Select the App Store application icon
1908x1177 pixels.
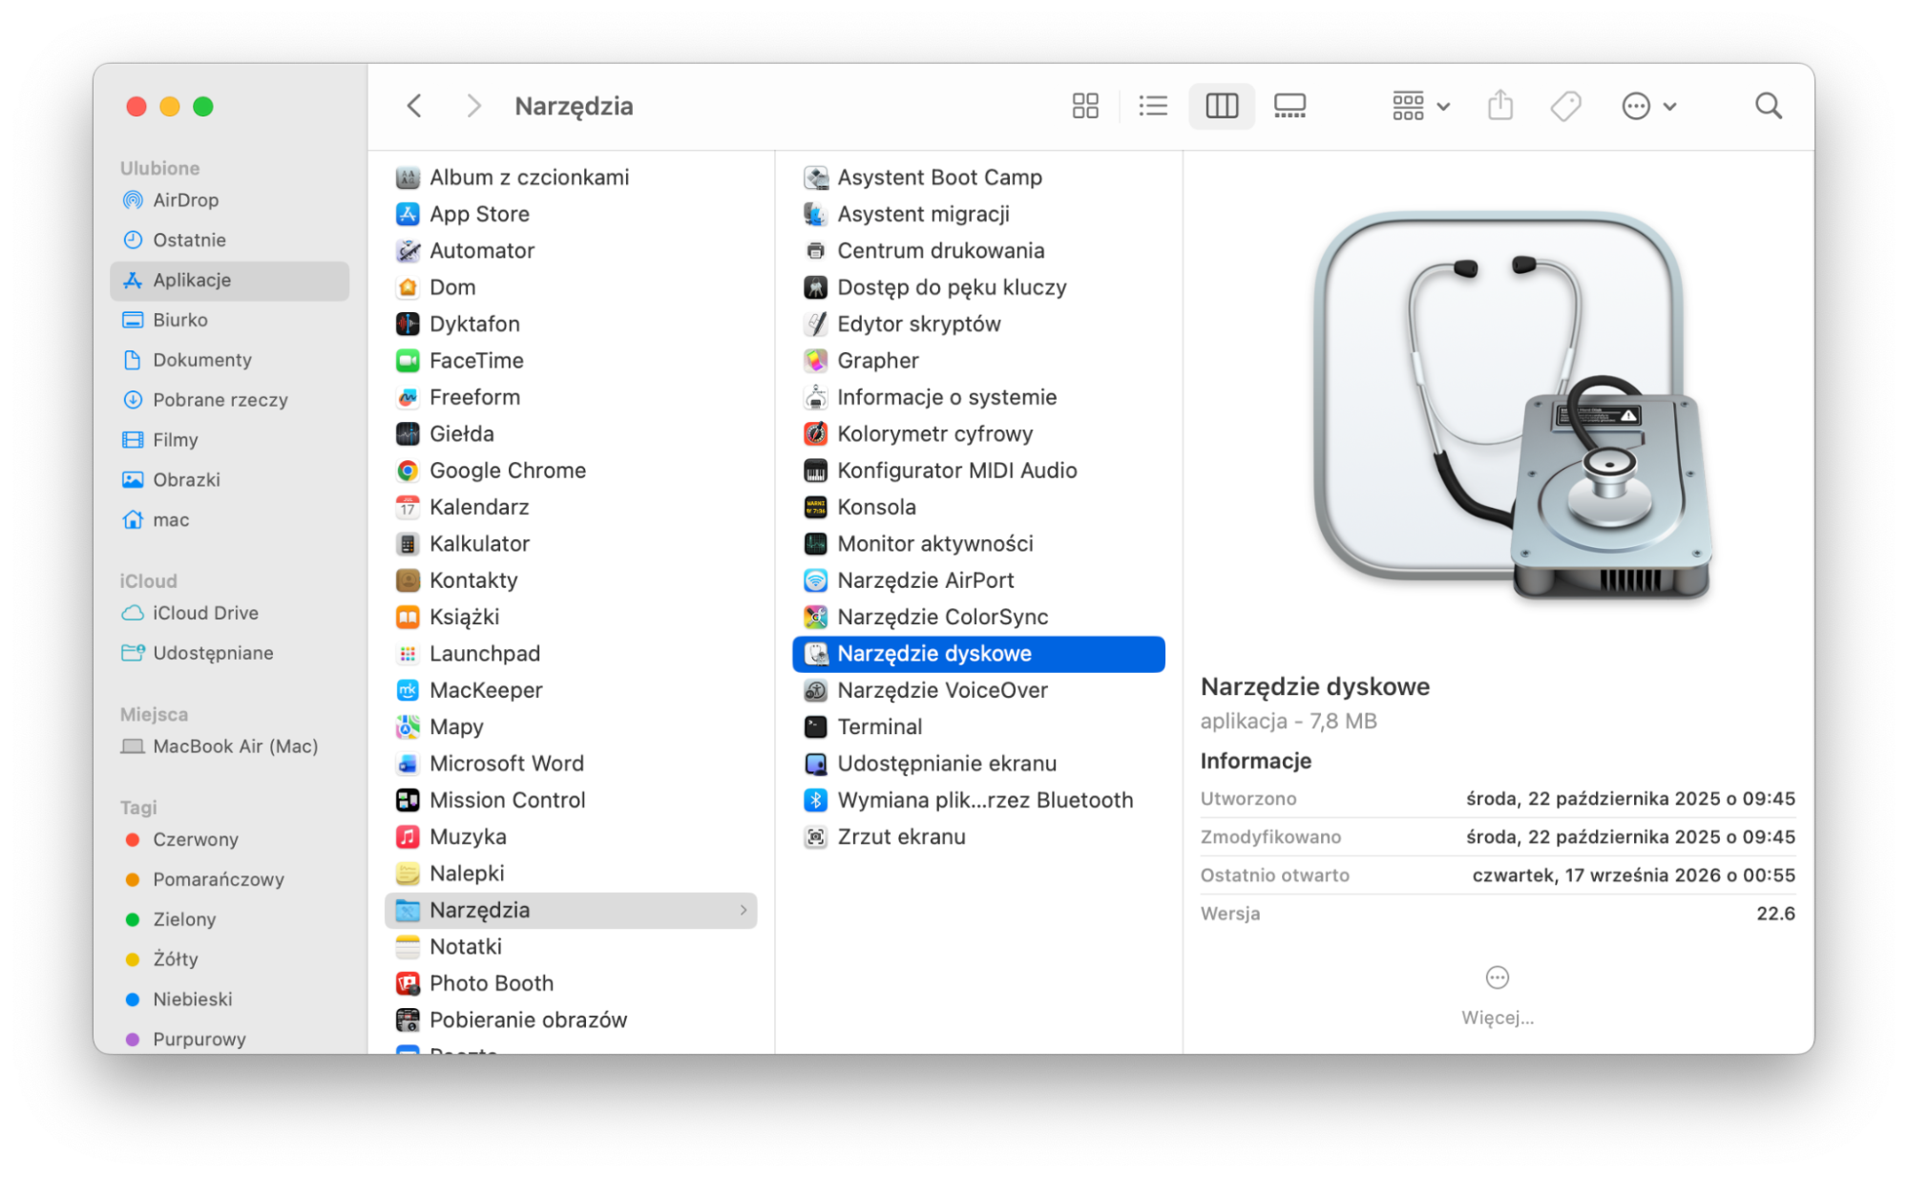[408, 214]
